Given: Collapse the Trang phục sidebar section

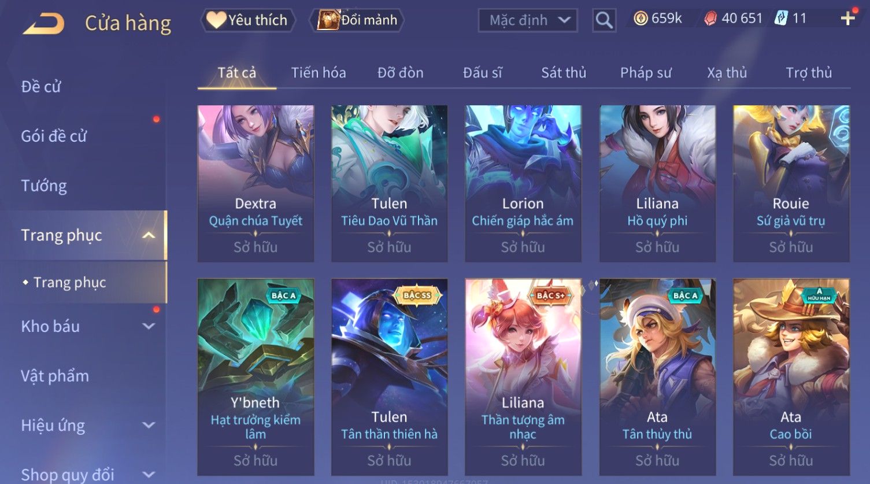Looking at the screenshot, I should 149,235.
